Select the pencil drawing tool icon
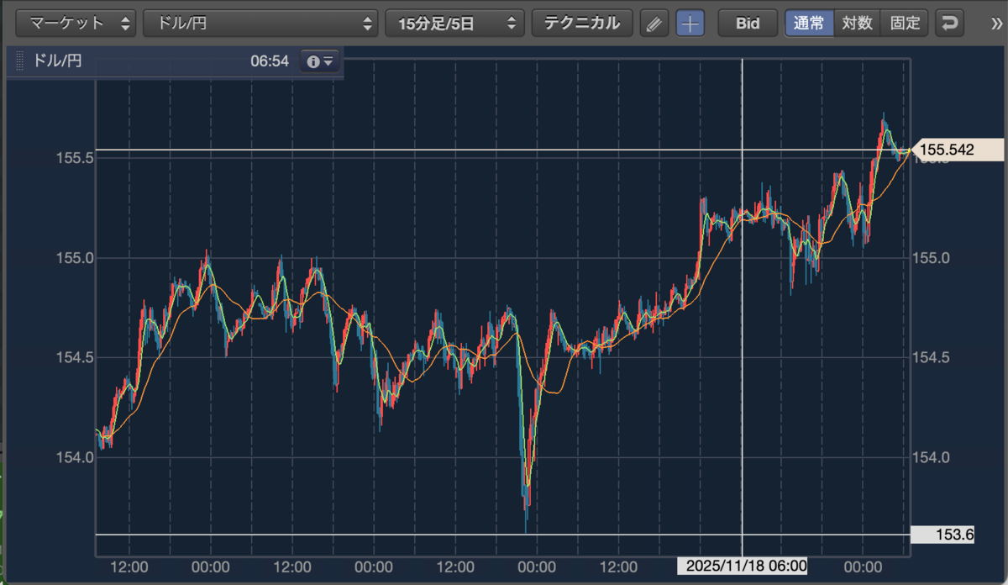The height and width of the screenshot is (585, 1008). point(654,24)
